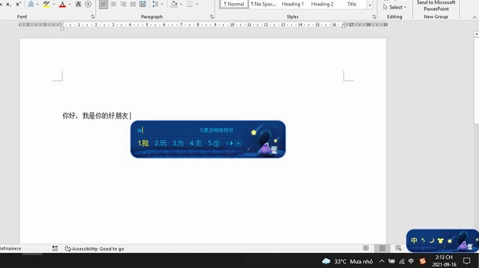Click Sogou S tray icon
Screen dimensions: 479x268
tap(422, 261)
